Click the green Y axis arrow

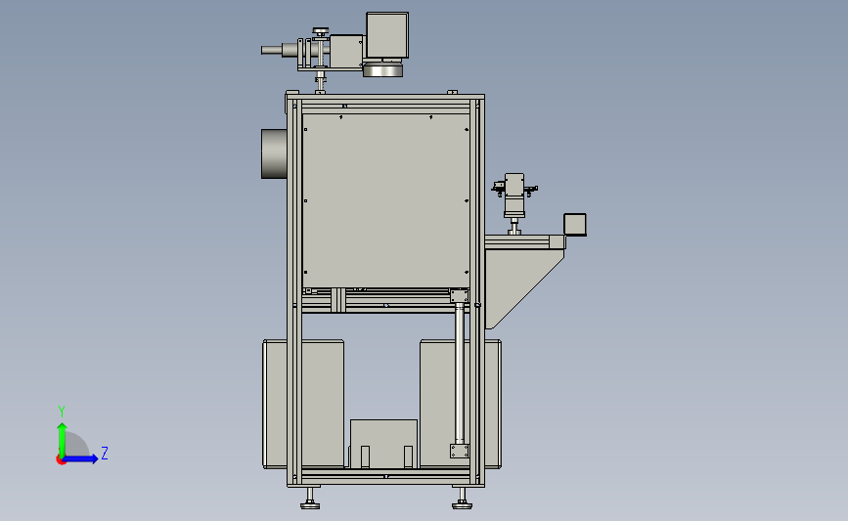point(63,438)
